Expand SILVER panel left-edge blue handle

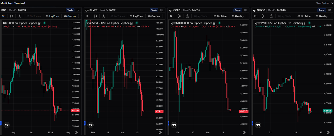point(85,123)
